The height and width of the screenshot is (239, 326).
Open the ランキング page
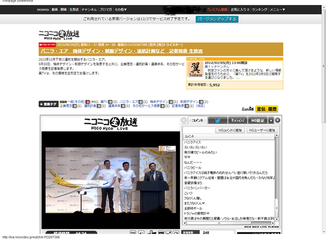[260, 10]
